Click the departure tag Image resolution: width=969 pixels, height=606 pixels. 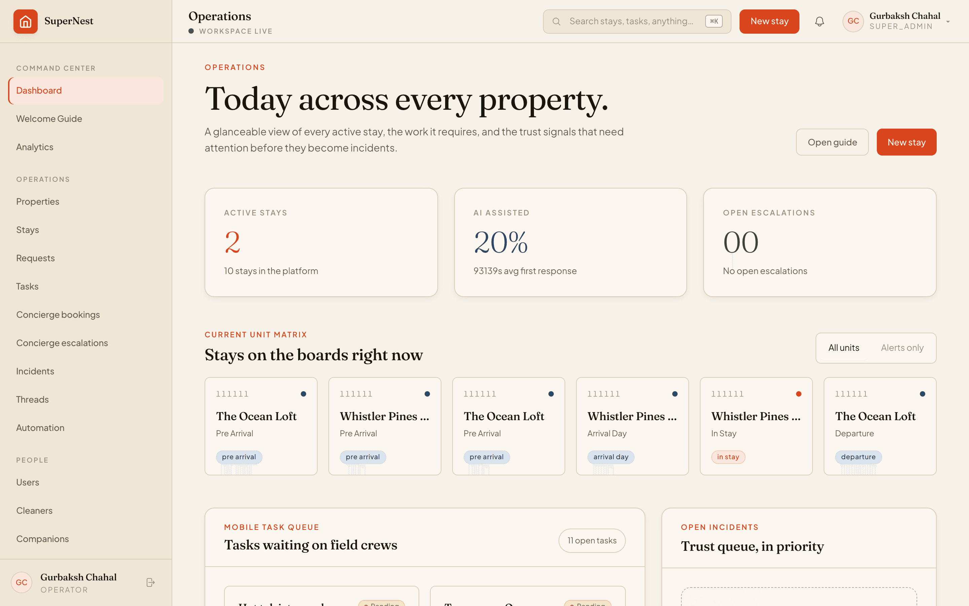(858, 457)
